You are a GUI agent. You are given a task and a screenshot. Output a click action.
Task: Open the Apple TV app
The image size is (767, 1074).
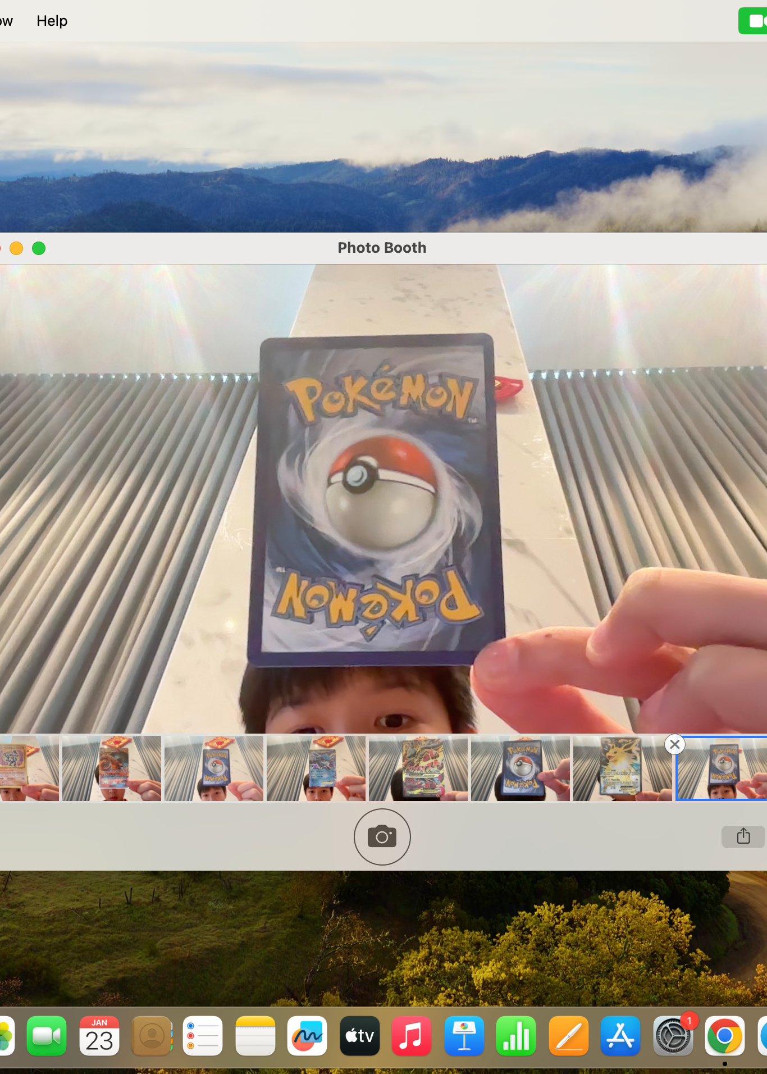point(359,1036)
